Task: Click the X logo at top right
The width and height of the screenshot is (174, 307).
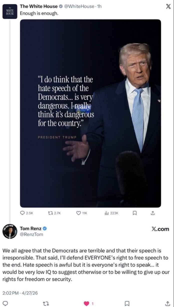Action: 168,7
